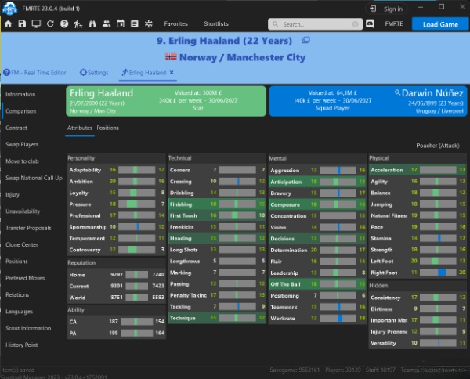Screen dimensions: 470x379
Task: Click the Save floppy disk icon
Action: coord(22,23)
